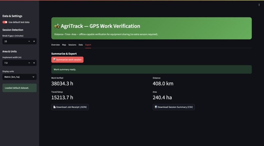Screen dimensions: 264x146
Task: Click the Area & Units heading
Action: [9, 51]
